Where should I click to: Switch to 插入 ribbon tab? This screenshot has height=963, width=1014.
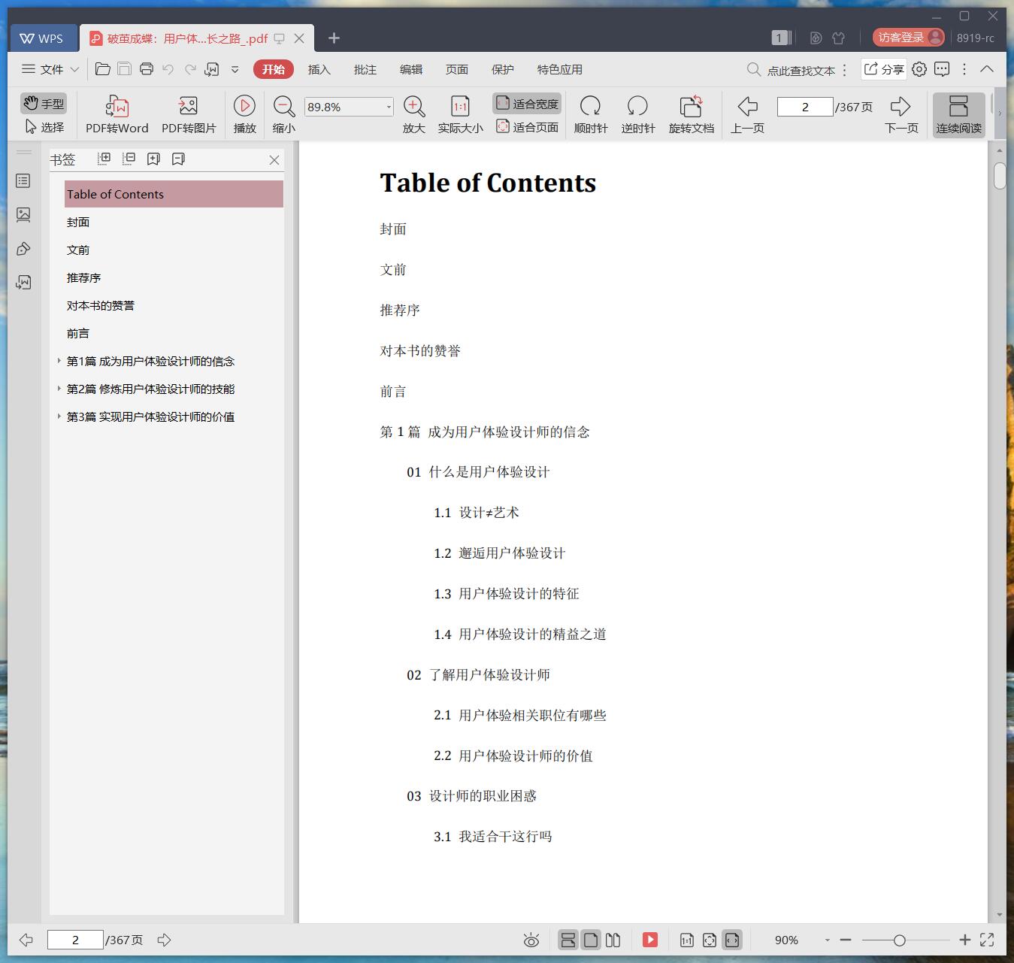[x=319, y=69]
